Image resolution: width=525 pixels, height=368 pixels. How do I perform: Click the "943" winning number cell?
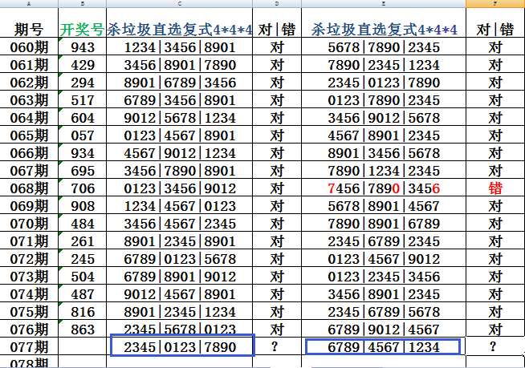[82, 47]
